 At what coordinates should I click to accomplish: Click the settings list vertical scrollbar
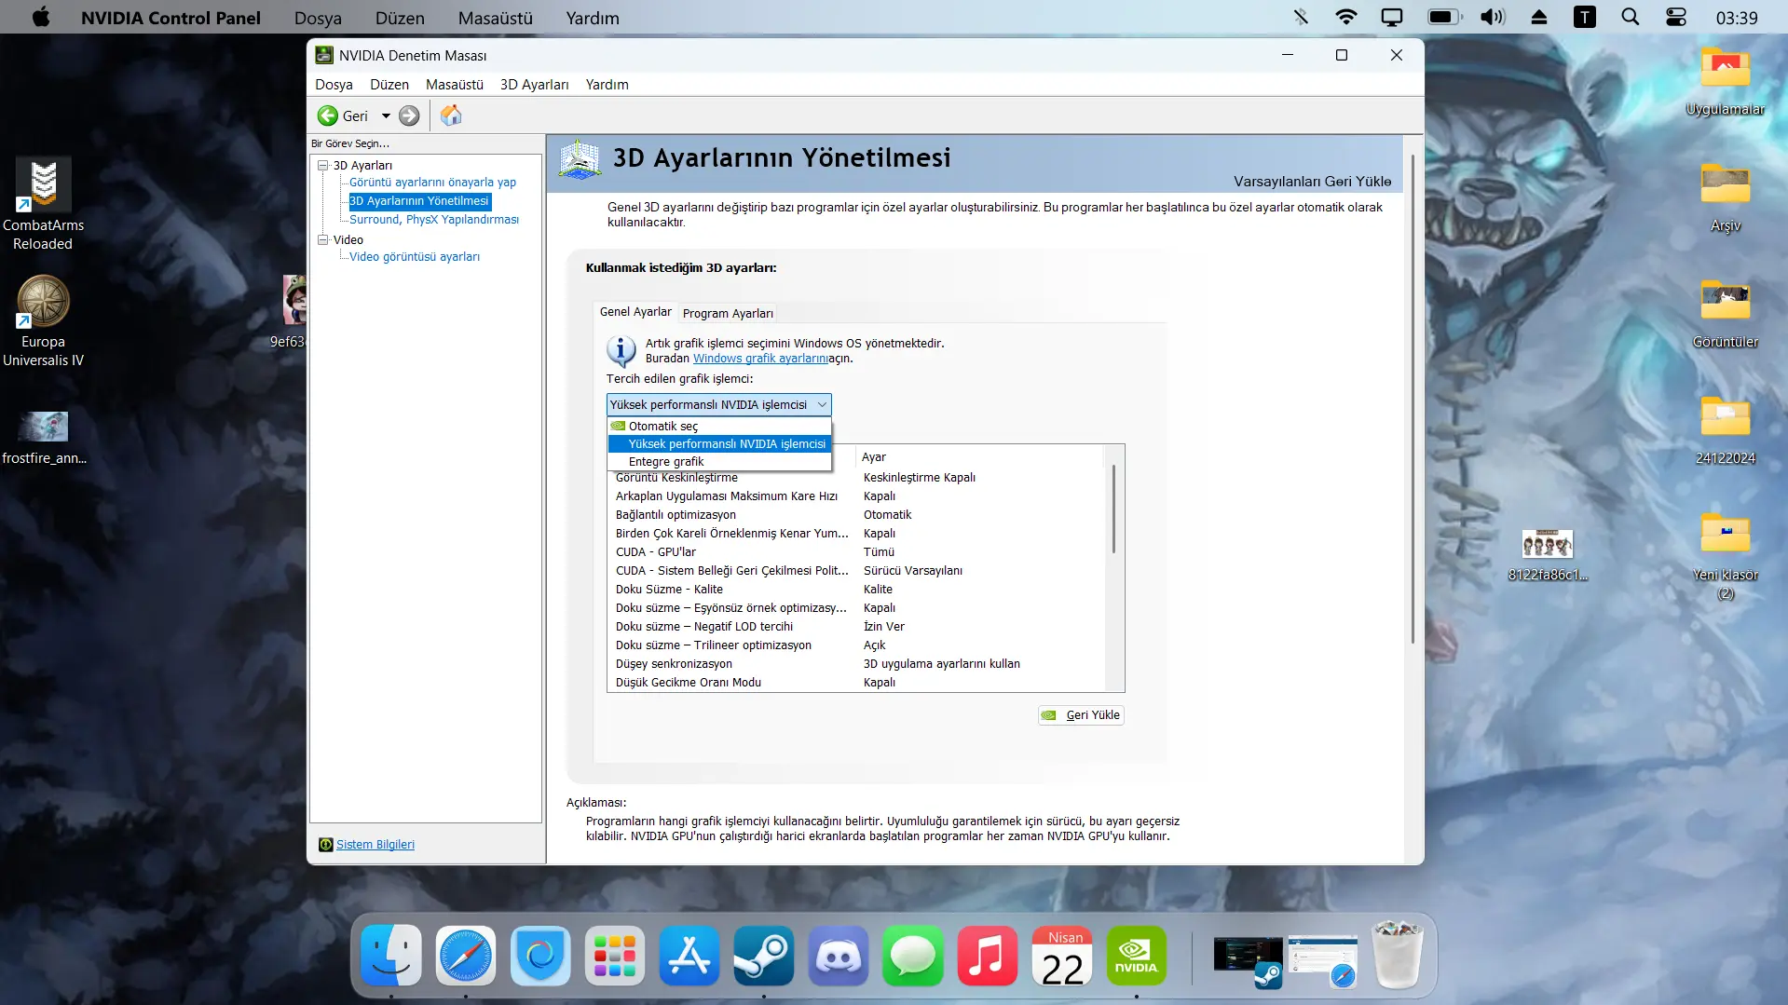[1114, 509]
